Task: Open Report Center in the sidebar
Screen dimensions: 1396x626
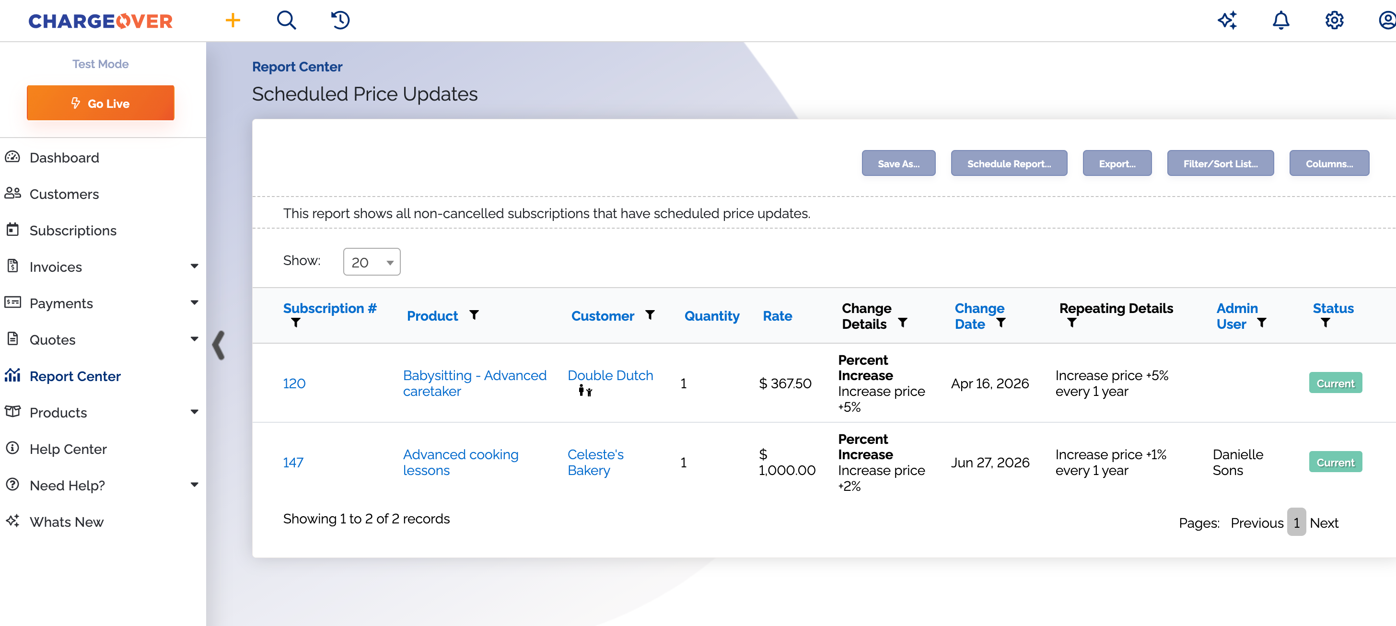Action: [75, 376]
